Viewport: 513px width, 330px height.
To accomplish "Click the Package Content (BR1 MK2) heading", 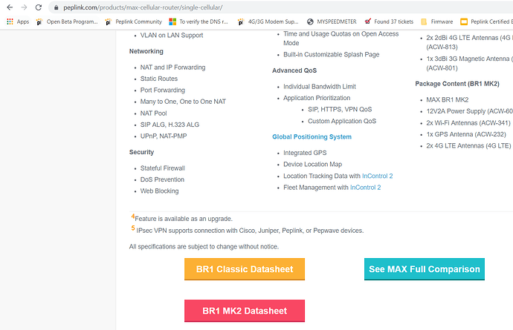I will 457,84.
